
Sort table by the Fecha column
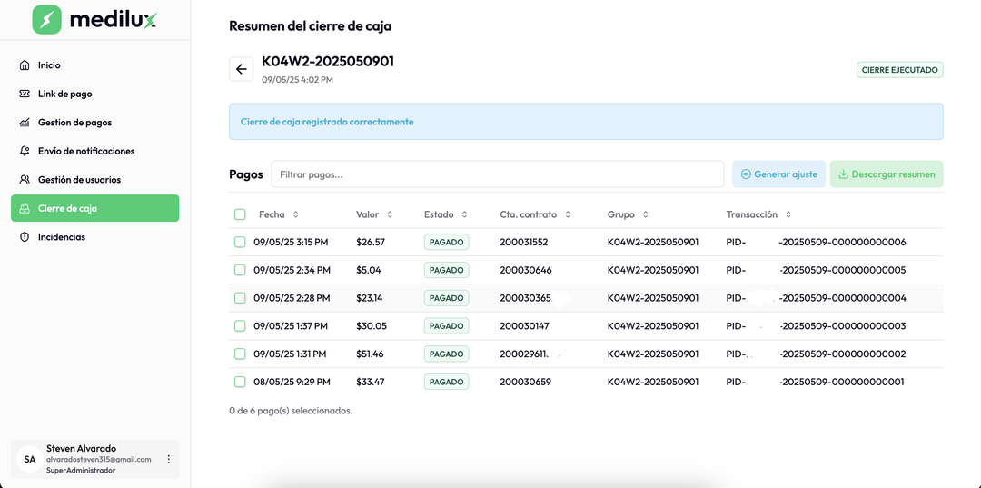click(x=295, y=214)
